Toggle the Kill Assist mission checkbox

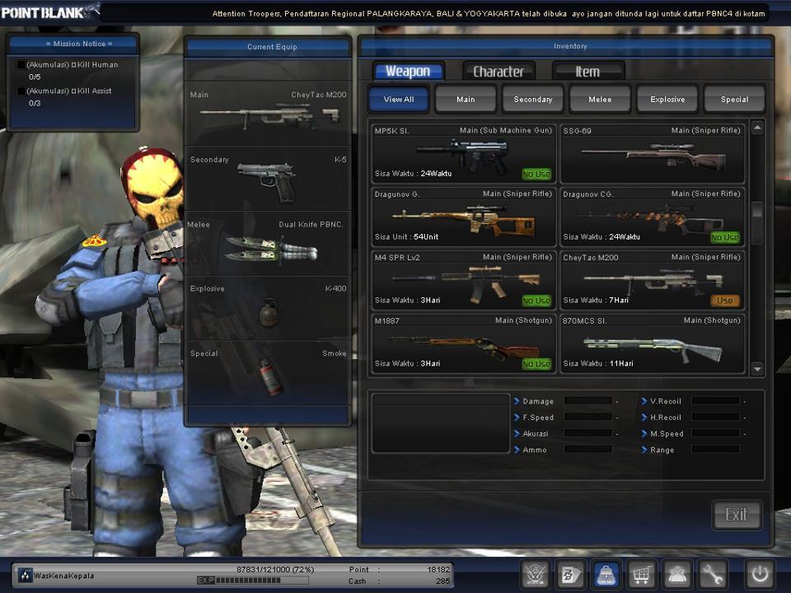(x=21, y=91)
